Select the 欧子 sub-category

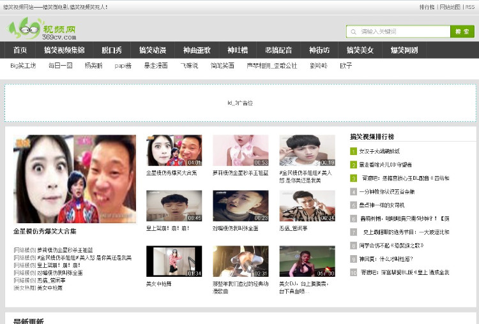tap(346, 66)
